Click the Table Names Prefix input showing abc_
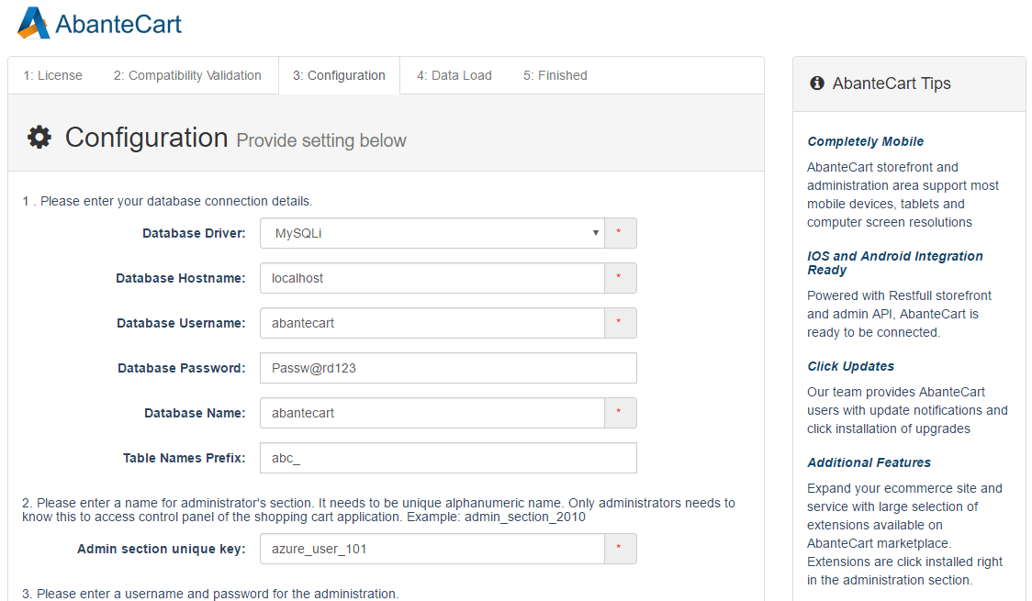This screenshot has width=1032, height=601. tap(448, 458)
